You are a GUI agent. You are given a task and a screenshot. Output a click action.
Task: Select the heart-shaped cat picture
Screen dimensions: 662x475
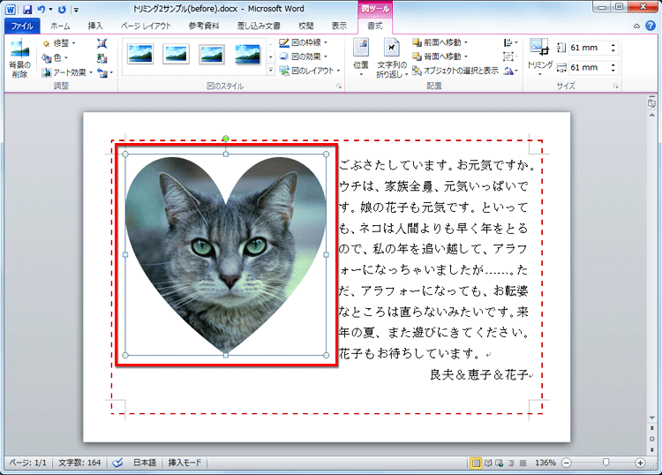(x=226, y=254)
